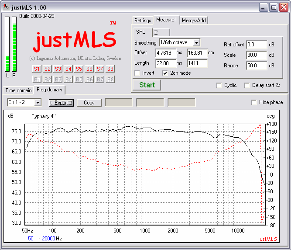Check the Hide phase checkbox

pos(254,102)
